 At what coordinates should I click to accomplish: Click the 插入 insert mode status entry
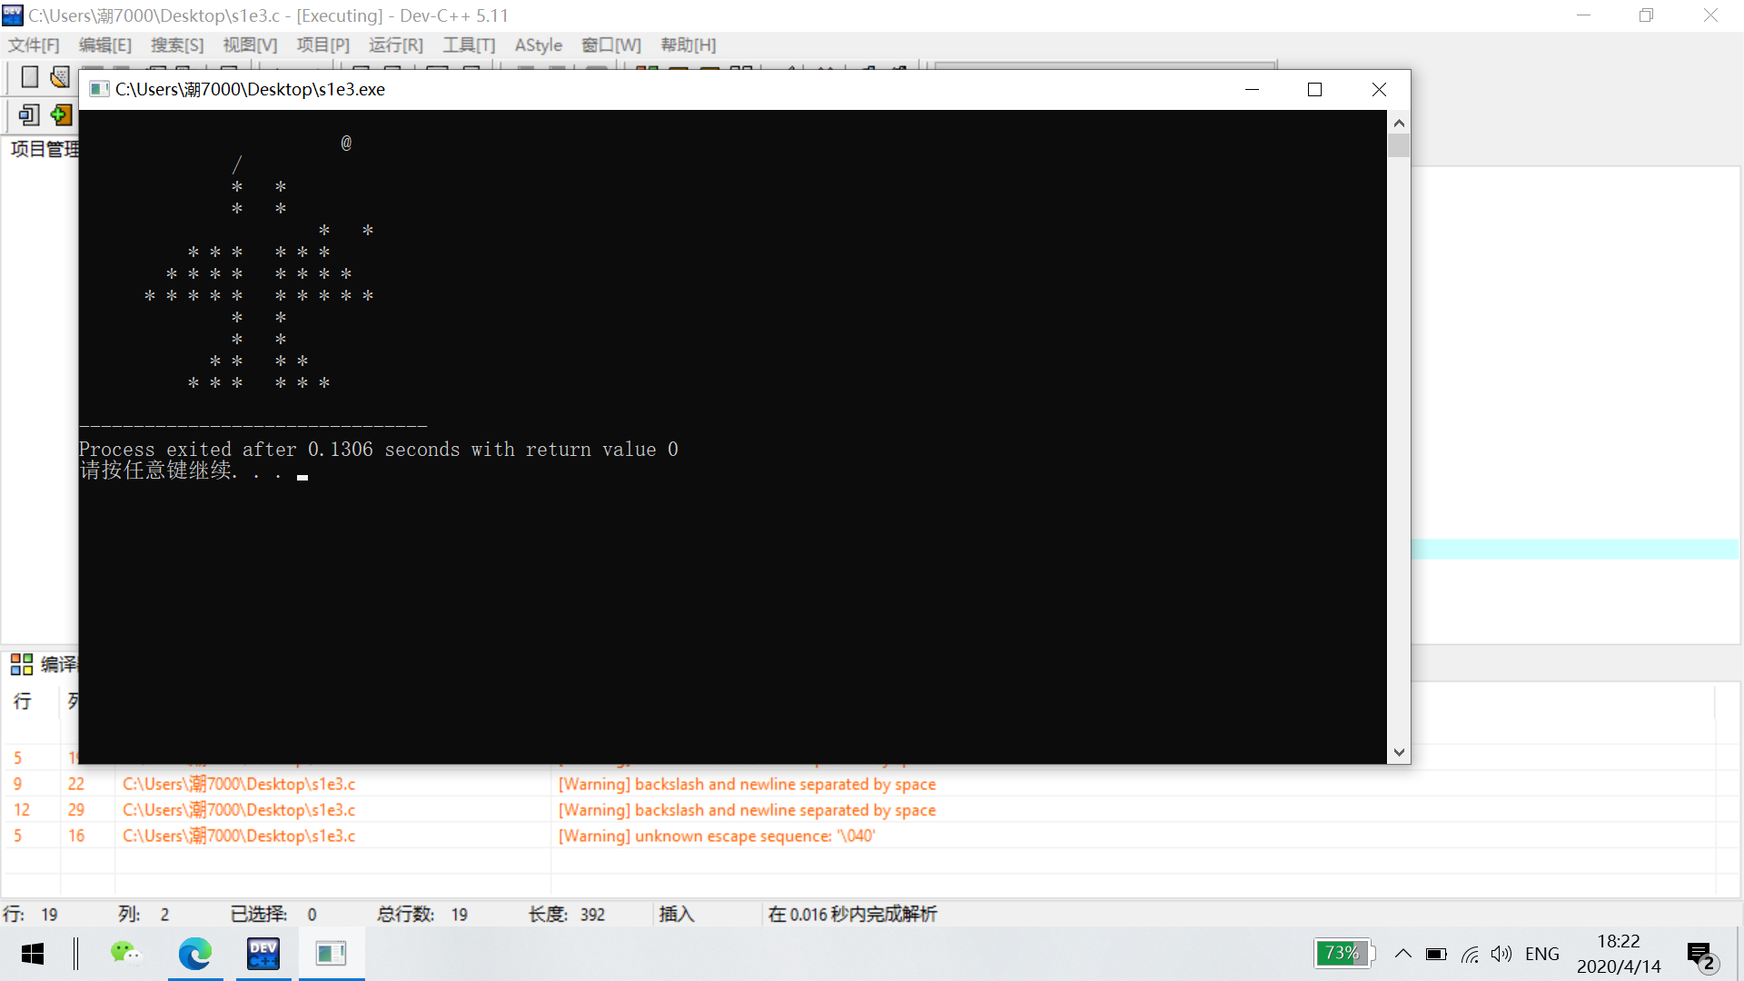pos(677,914)
